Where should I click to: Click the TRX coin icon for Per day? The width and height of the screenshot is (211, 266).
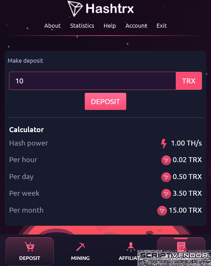point(166,177)
